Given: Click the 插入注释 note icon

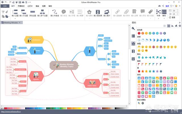Looking at the screenshot, I should (x=135, y=12).
